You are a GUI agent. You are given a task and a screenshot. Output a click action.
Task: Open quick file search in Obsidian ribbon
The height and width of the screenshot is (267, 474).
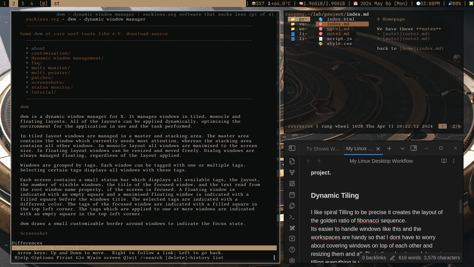click(x=292, y=161)
